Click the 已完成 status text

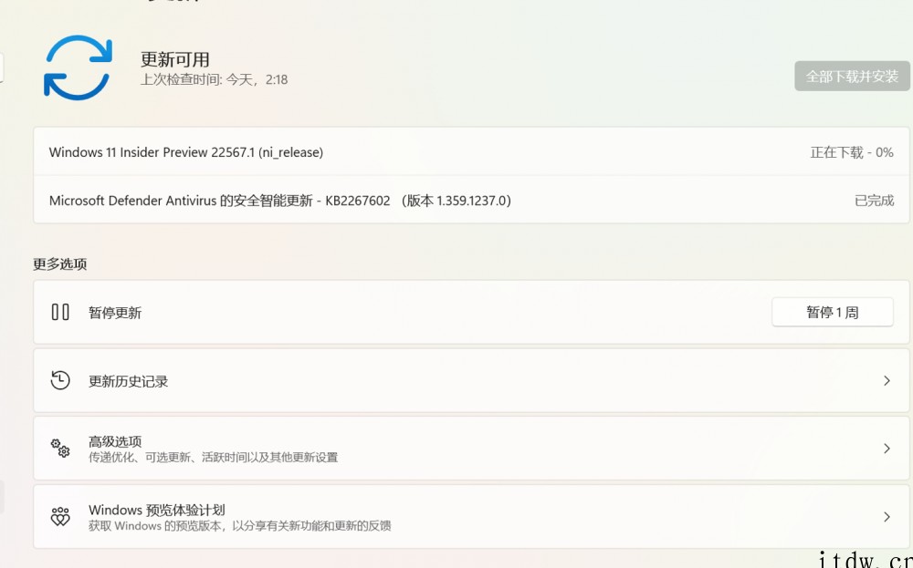click(874, 201)
